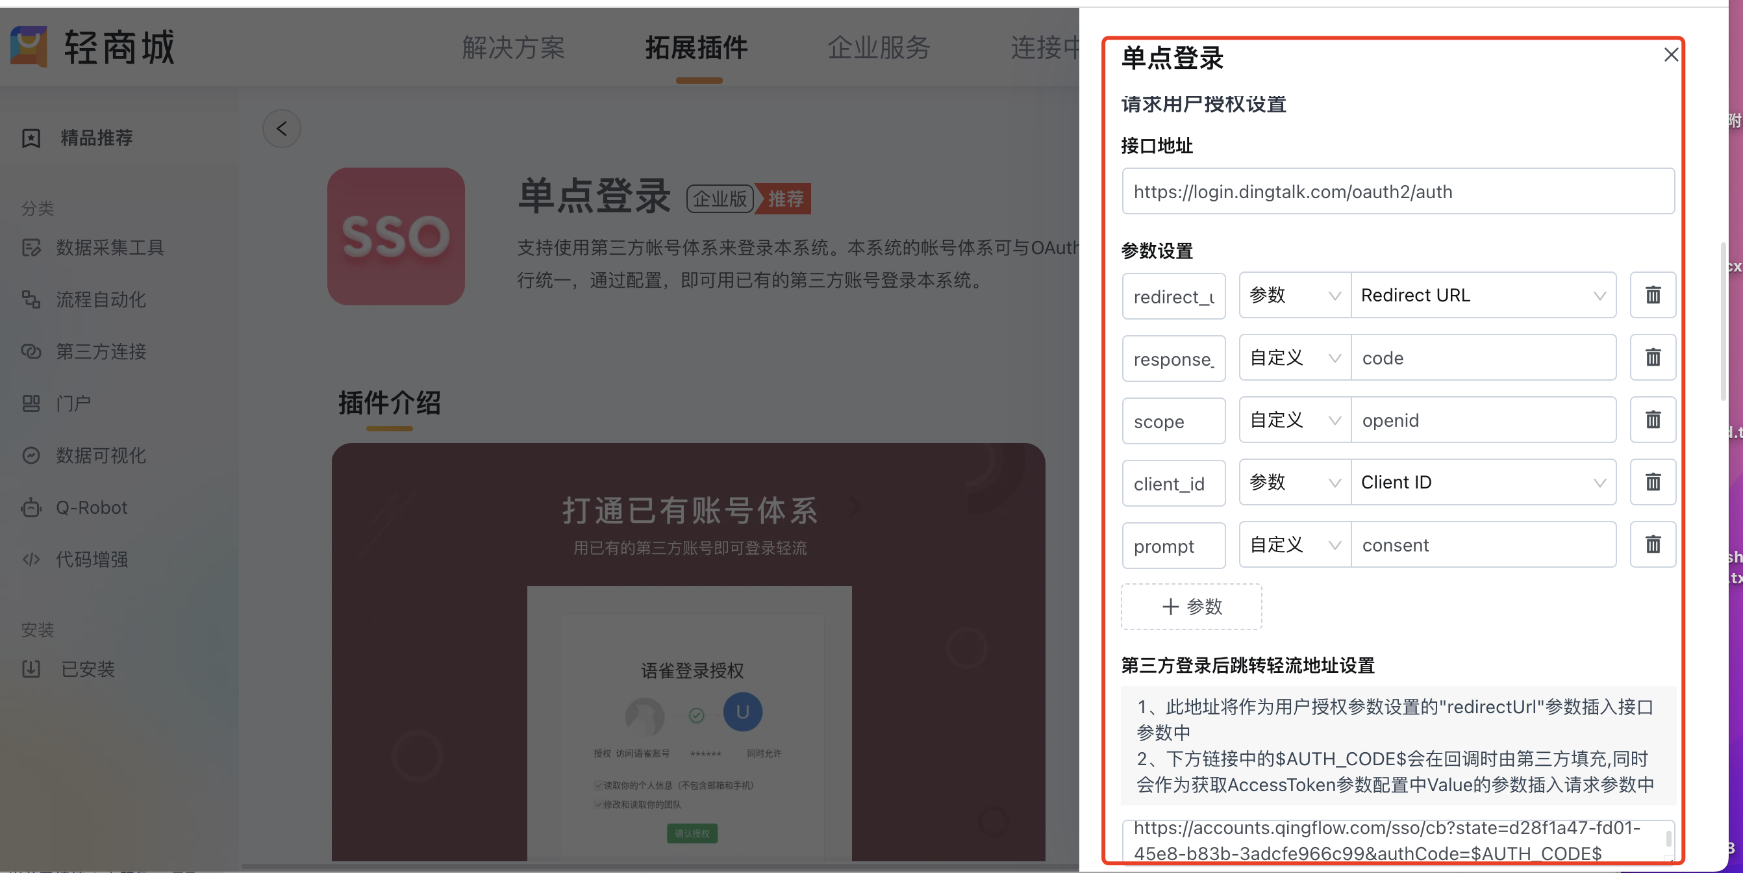Click the openid value field

pos(1483,420)
